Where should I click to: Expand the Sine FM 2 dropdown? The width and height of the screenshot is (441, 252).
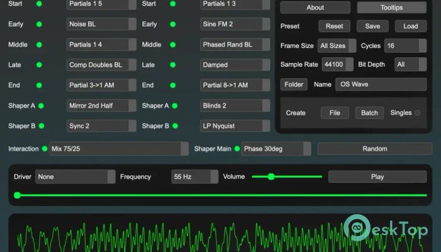click(235, 25)
